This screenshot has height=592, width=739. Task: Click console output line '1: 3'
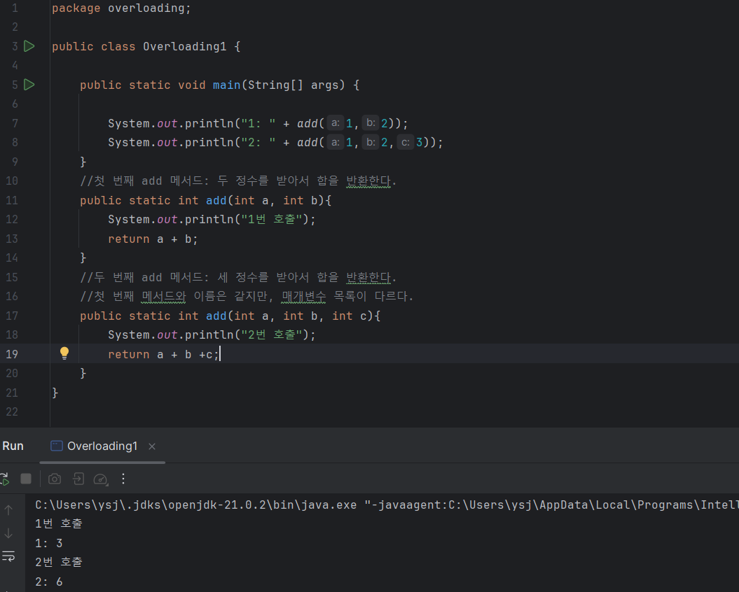tap(48, 543)
